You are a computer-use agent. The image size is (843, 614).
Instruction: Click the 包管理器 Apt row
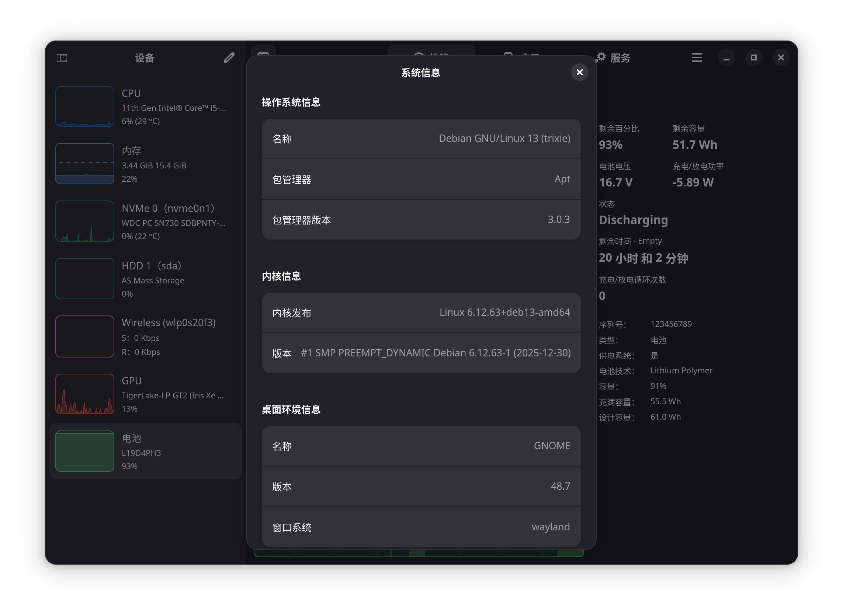coord(421,179)
